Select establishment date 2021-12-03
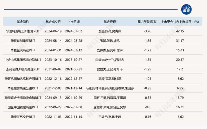The height and width of the screenshot is (129, 207). pyautogui.click(x=53, y=88)
